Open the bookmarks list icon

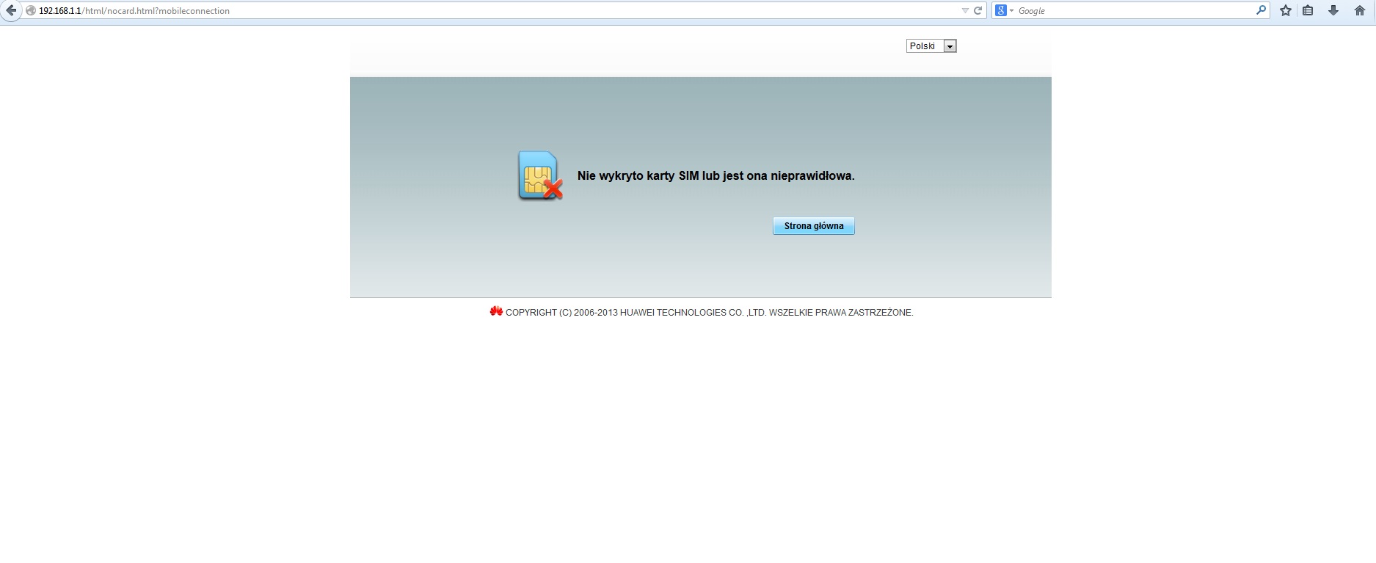point(1308,10)
